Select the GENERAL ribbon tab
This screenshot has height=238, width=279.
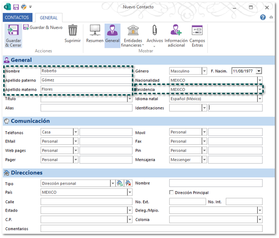[x=49, y=18]
